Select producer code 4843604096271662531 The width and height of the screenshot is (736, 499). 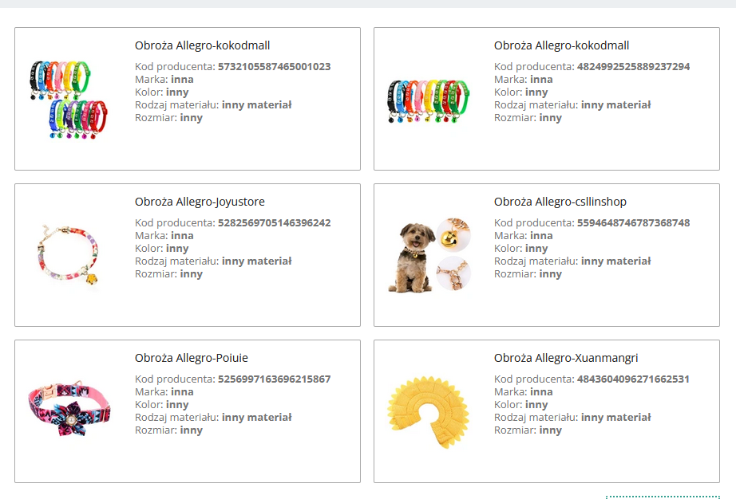pyautogui.click(x=633, y=379)
